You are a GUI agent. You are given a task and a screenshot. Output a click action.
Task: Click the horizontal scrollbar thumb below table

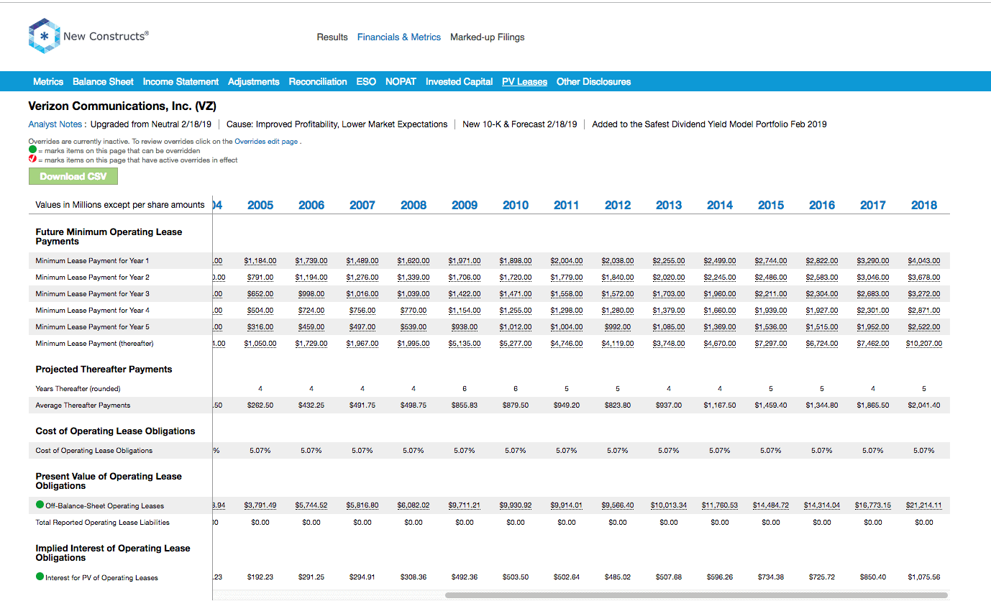click(x=696, y=595)
